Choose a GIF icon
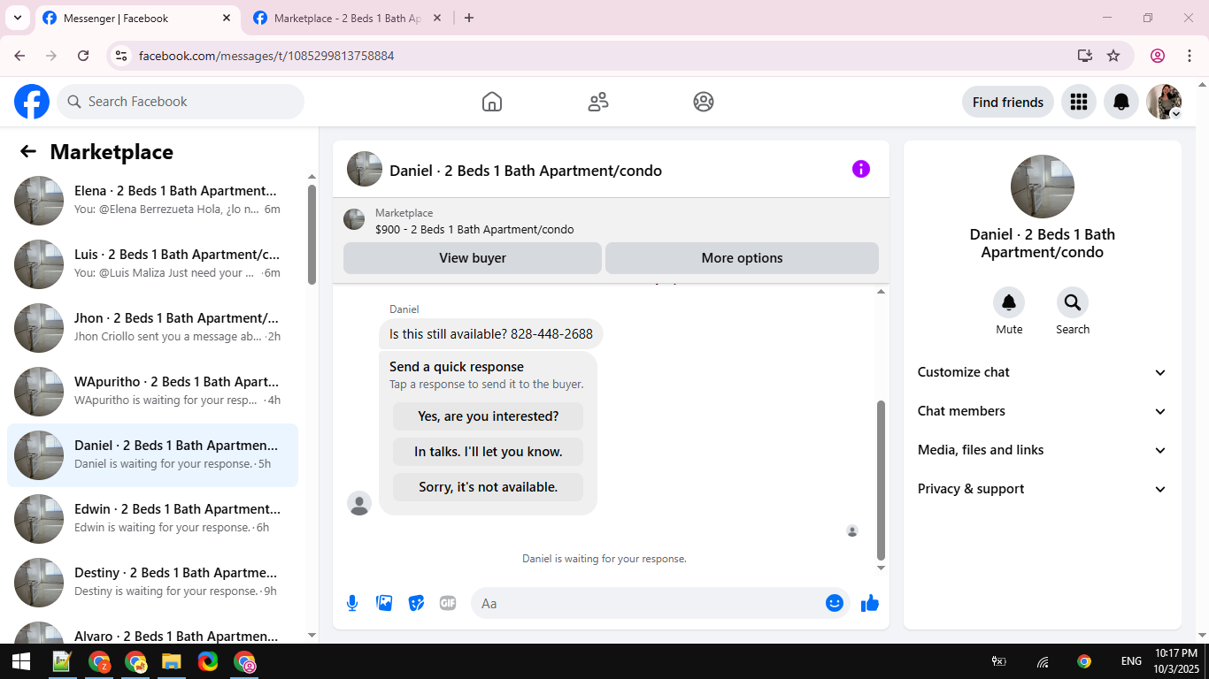 coord(448,603)
